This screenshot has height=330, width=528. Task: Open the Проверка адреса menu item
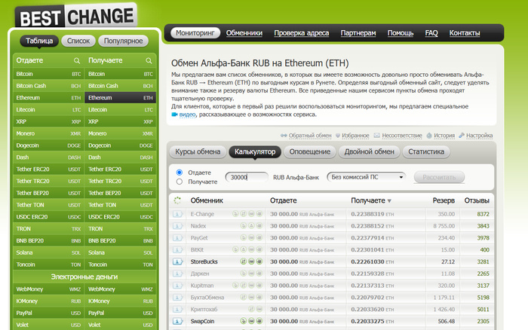pos(302,33)
